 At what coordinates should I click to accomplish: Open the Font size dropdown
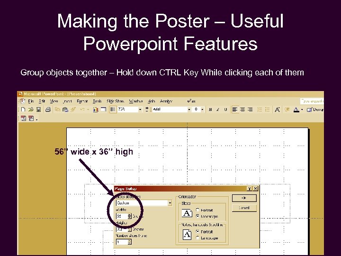[x=203, y=110]
